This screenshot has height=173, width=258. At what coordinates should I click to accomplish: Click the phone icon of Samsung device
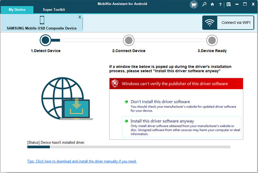click(42, 20)
